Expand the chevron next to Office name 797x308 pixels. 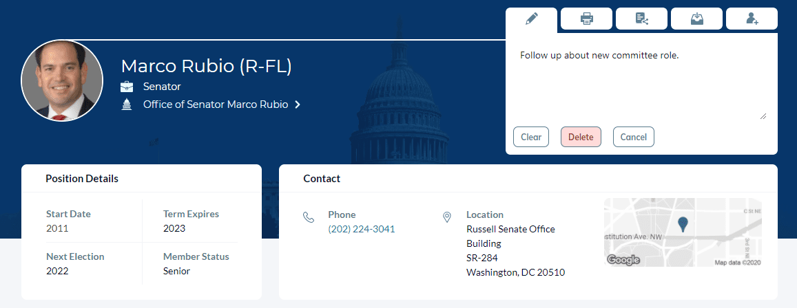click(x=298, y=104)
